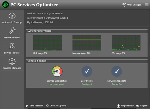150x109 pixels.
Task: Click the 'Configured' status text
Action: (87, 84)
